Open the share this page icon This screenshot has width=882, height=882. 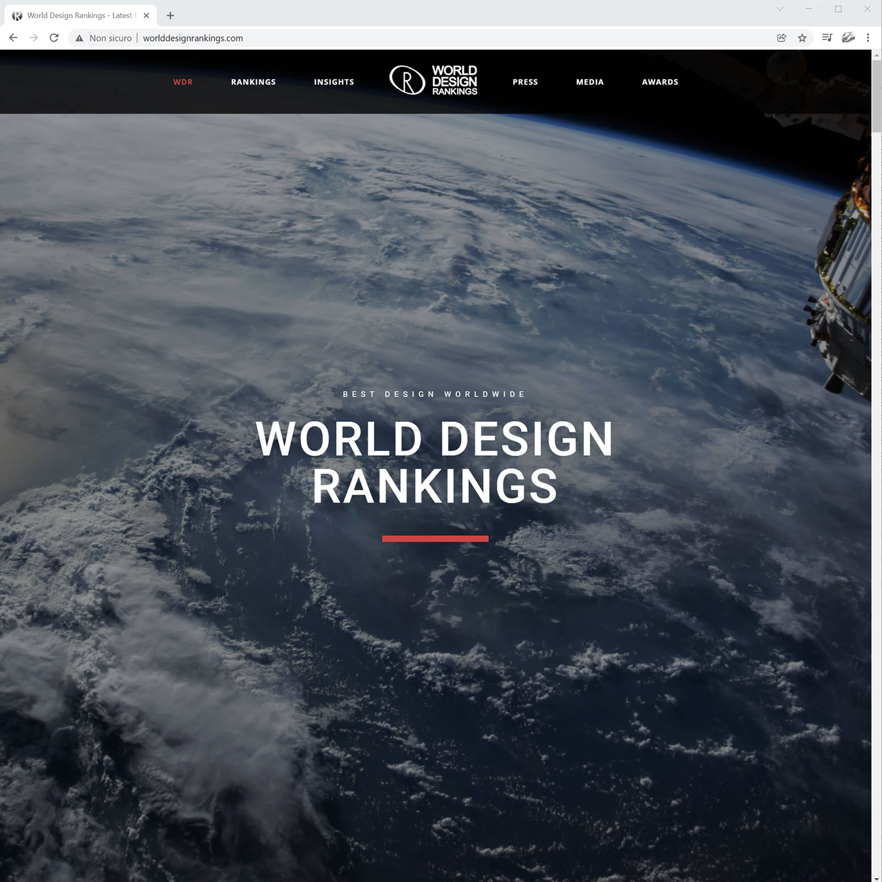point(782,38)
